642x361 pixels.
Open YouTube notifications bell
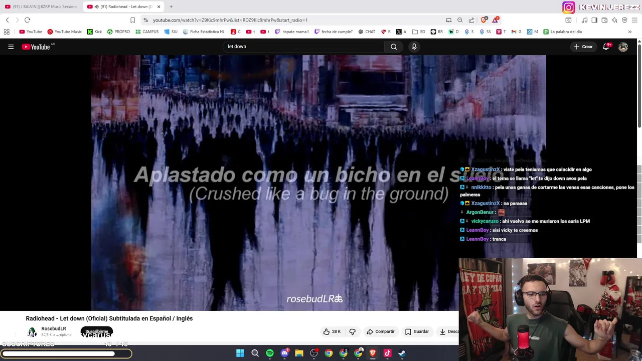(606, 47)
